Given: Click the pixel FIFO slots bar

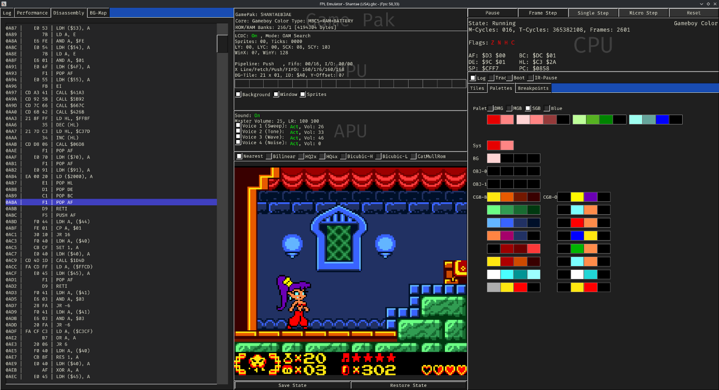Looking at the screenshot, I should pyautogui.click(x=350, y=85).
